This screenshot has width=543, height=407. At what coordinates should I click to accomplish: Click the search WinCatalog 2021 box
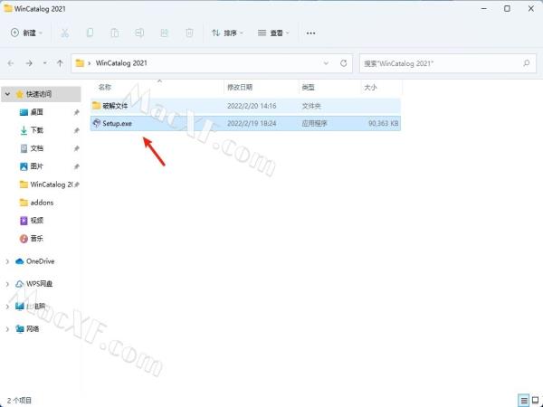pos(448,63)
